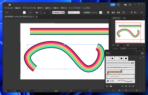The height and width of the screenshot is (95, 148).
Task: Open the navigator zoom percentage dropdown
Action: click(x=124, y=45)
